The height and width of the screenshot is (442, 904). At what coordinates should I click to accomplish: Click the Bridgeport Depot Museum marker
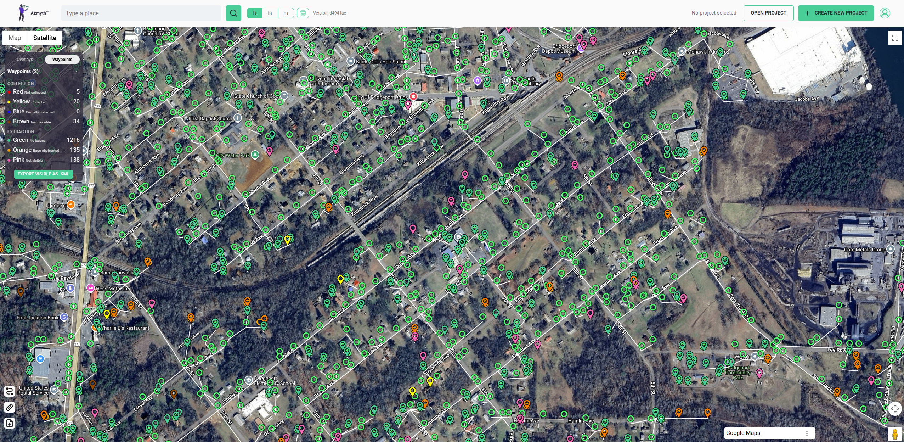[581, 48]
